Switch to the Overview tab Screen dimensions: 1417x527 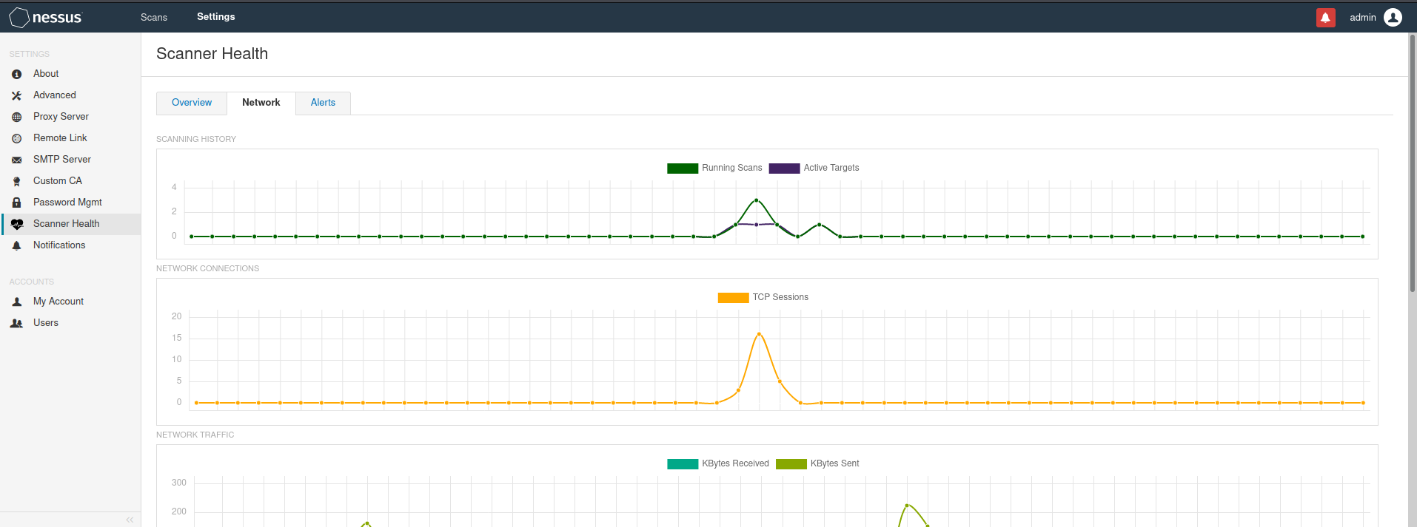pyautogui.click(x=192, y=103)
